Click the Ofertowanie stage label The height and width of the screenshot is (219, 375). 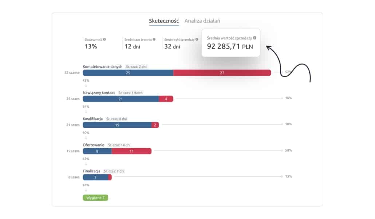[94, 145]
